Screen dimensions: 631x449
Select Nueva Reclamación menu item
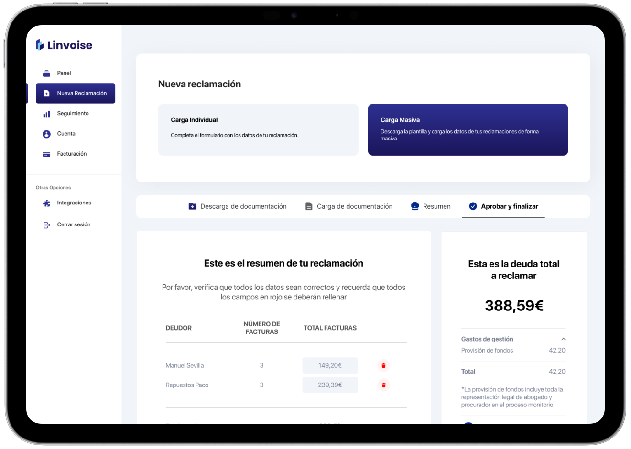(76, 93)
